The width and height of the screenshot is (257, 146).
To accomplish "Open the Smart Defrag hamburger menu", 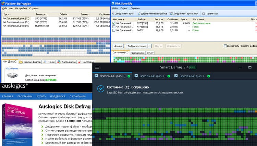I will click(97, 67).
